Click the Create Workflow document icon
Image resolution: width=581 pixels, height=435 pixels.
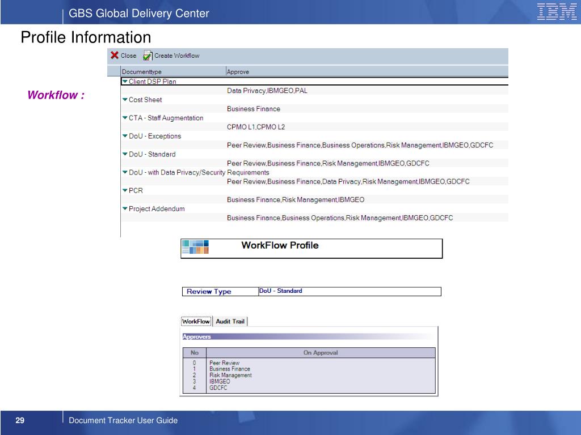click(x=148, y=56)
